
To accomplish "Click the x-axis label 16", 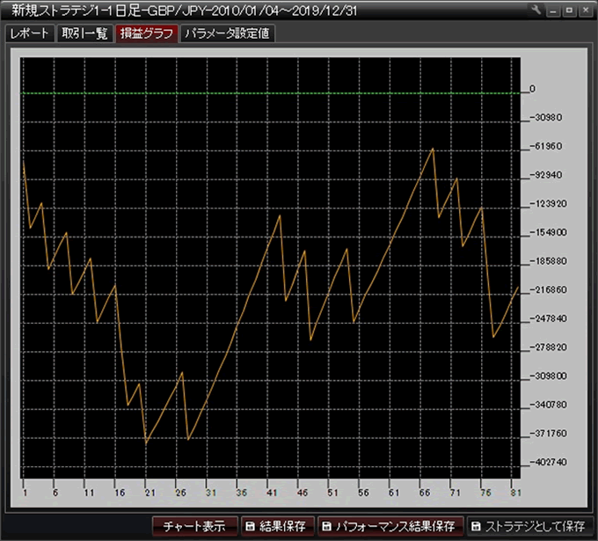I will (x=120, y=493).
